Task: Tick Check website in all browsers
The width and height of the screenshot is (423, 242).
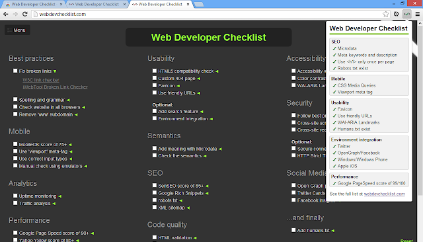Action: coord(15,107)
